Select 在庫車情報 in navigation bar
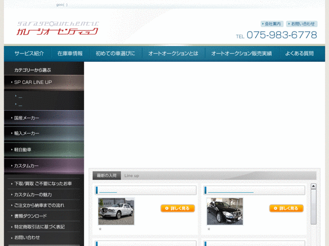 click(70, 53)
